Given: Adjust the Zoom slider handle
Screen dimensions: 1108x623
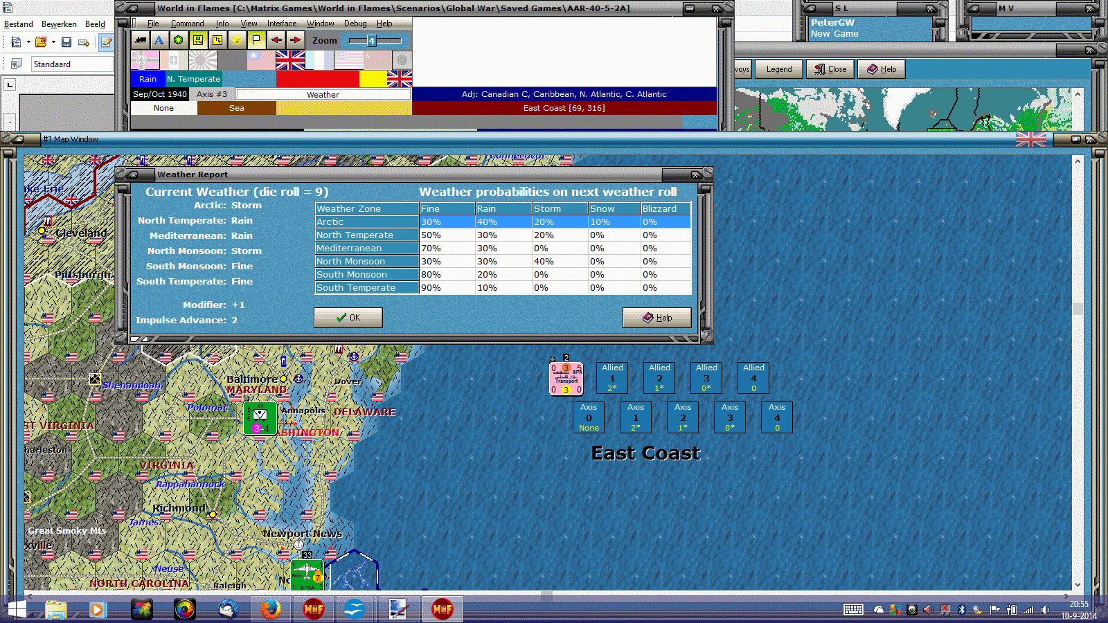Looking at the screenshot, I should (x=371, y=41).
